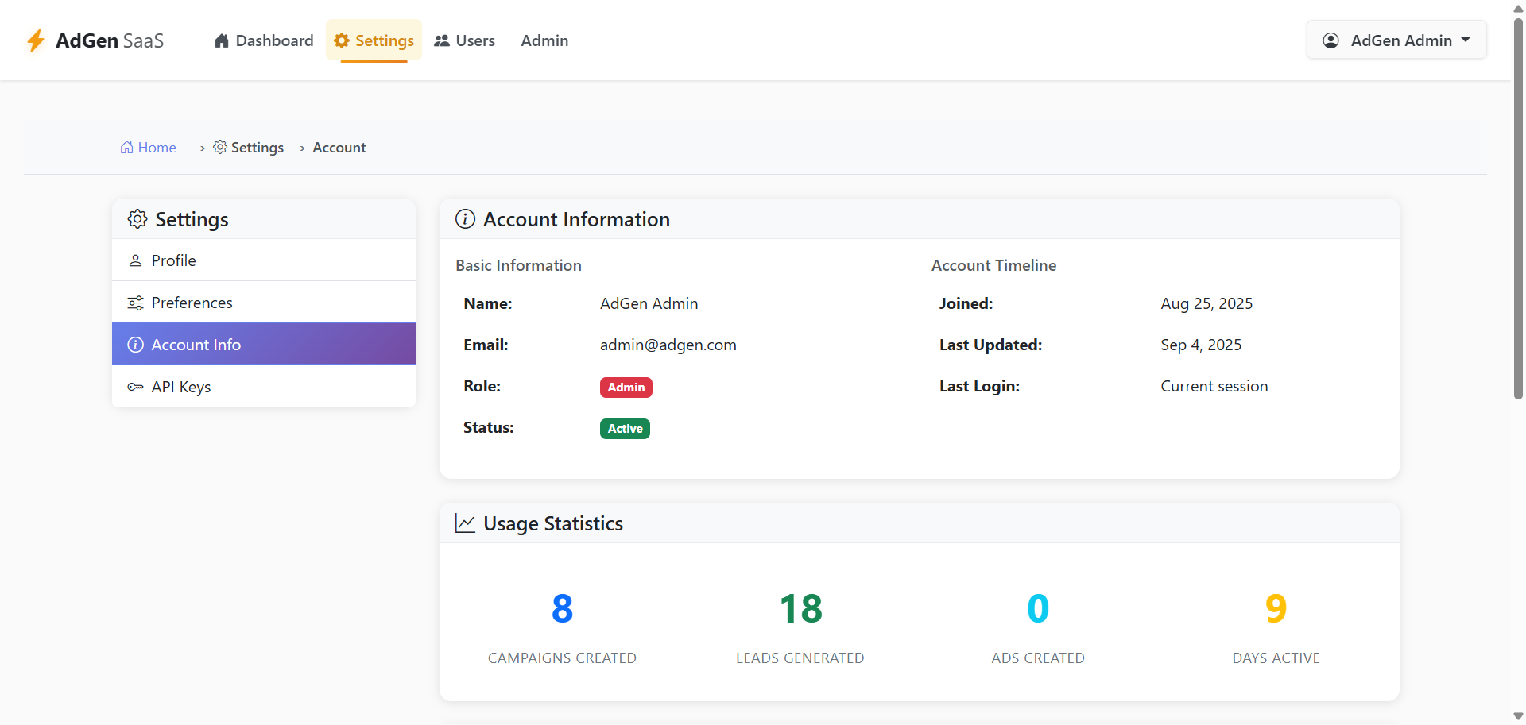This screenshot has height=725, width=1526.
Task: Click the email admin@adgen.com
Action: [x=668, y=345]
